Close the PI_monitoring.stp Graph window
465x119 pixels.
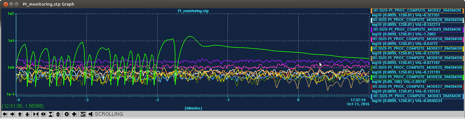5,4
